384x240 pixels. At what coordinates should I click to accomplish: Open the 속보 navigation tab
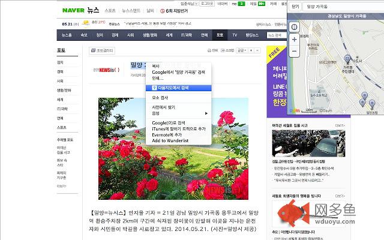coord(84,35)
